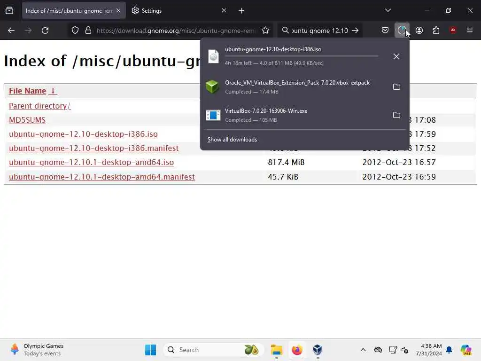The width and height of the screenshot is (481, 361).
Task: Click the 2012-Oct-23 16:57 date cell
Action: pos(399,162)
